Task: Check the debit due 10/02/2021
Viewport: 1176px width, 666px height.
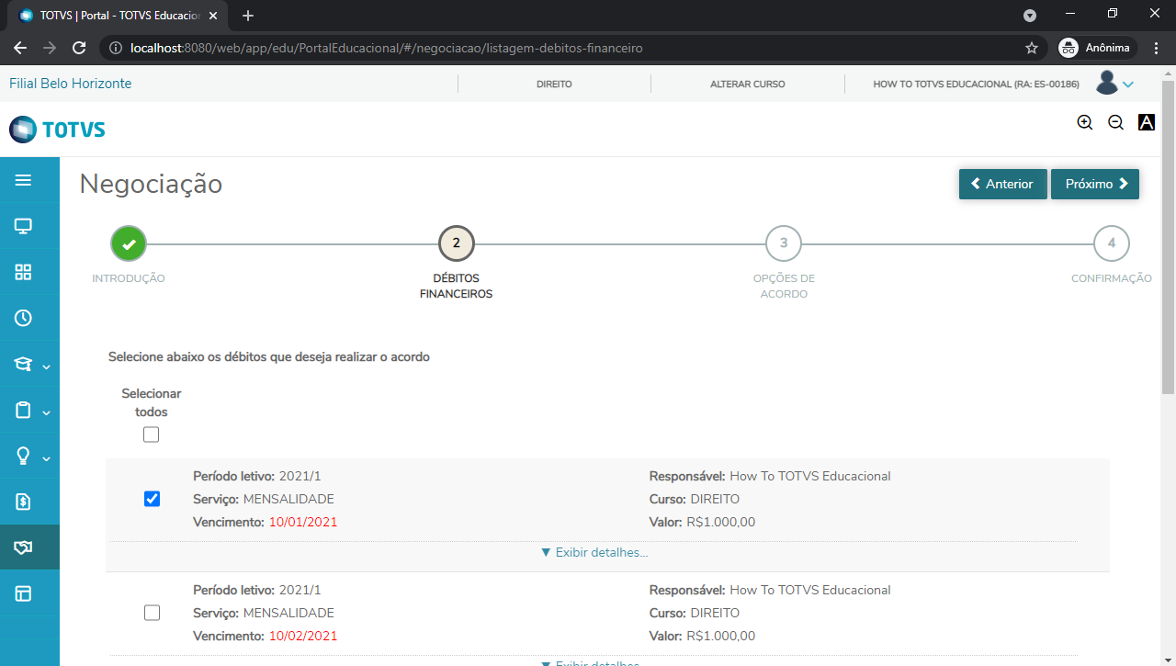Action: point(152,613)
